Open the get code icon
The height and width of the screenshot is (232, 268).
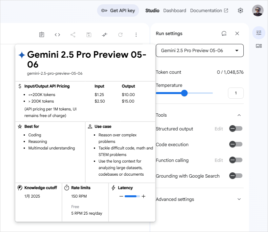point(57,35)
